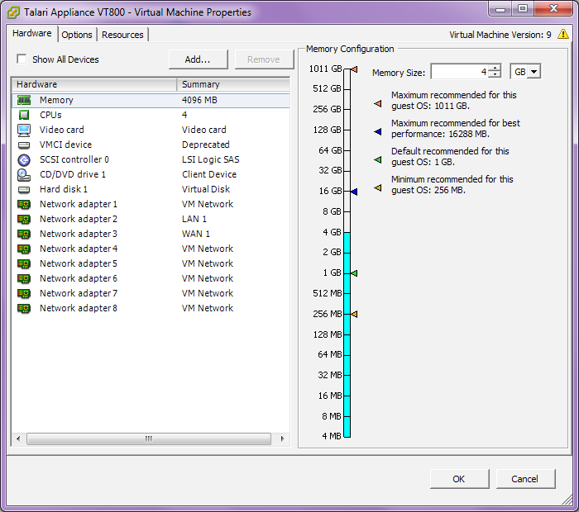Open the Resources tab

pos(122,35)
